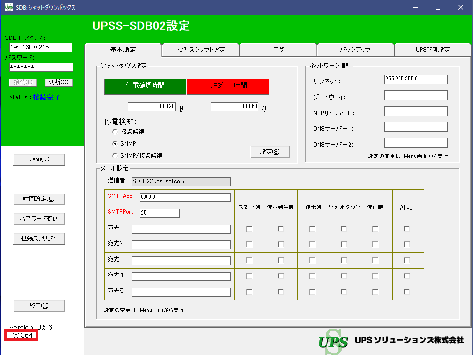Click the SMTPPort field showing 25
473x355 pixels.
[159, 213]
